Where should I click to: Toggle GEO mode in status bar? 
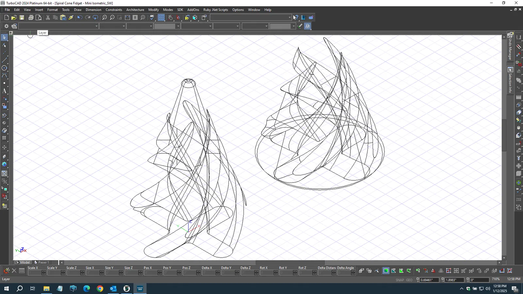click(409, 280)
